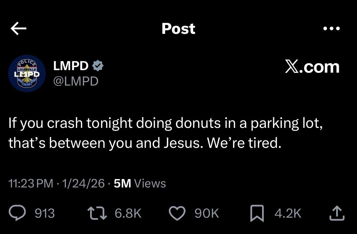Click the 11:23 PM timestamp
Viewport: 357px width, 234px height.
tap(31, 184)
